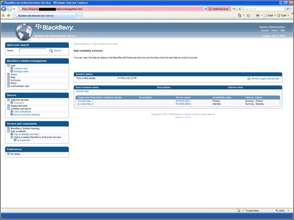Collapse the High availability tree node
This screenshot has width=294, height=220.
(8, 132)
